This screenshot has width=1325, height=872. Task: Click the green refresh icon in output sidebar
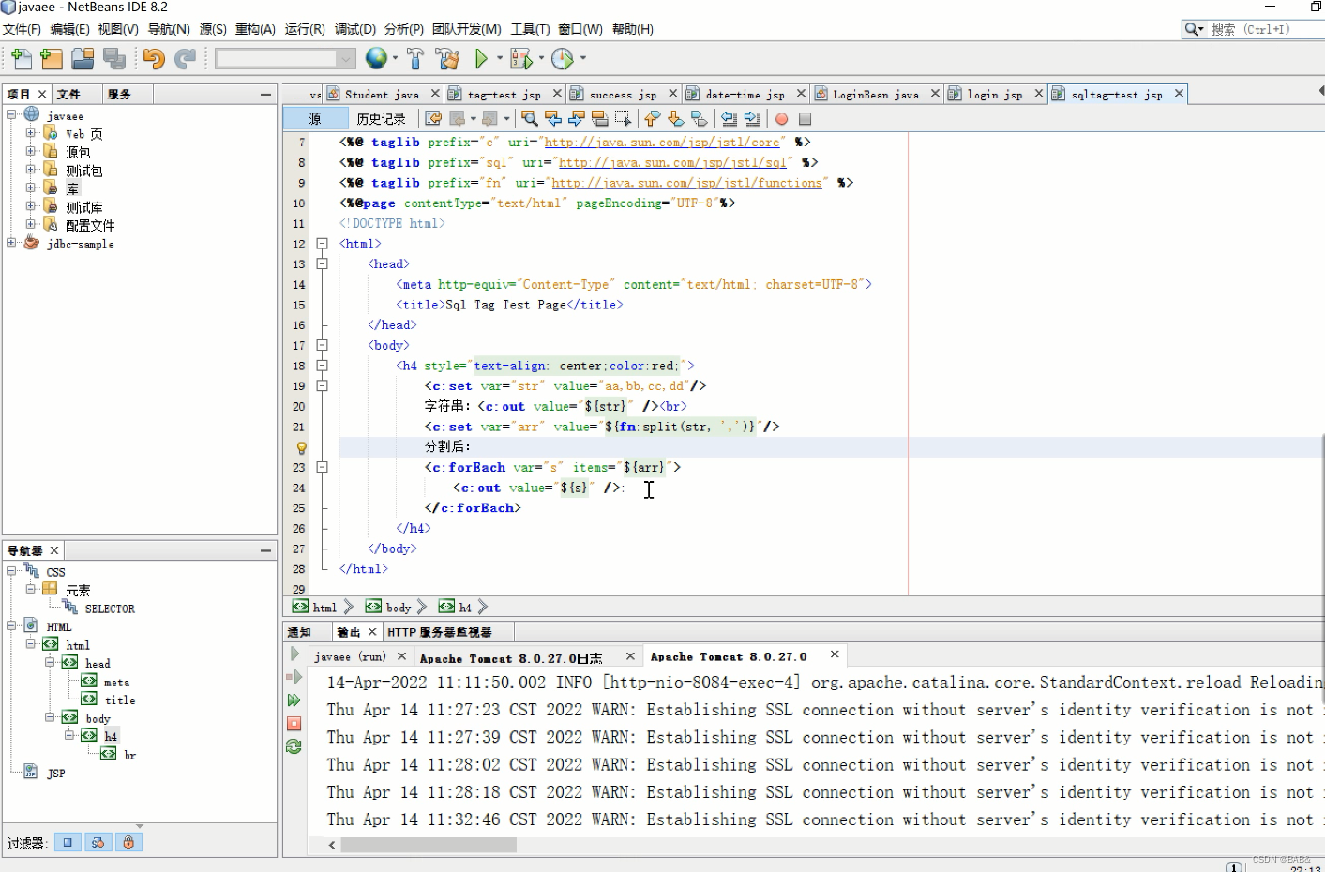click(294, 746)
